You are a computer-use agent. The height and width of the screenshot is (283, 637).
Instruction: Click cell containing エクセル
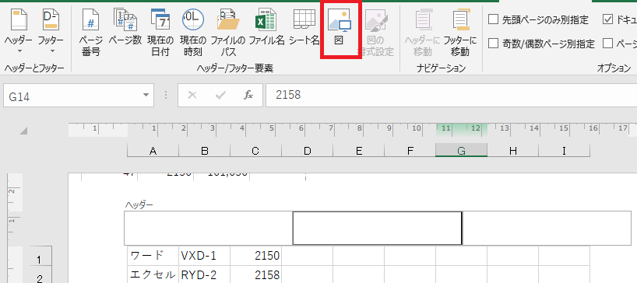(153, 274)
